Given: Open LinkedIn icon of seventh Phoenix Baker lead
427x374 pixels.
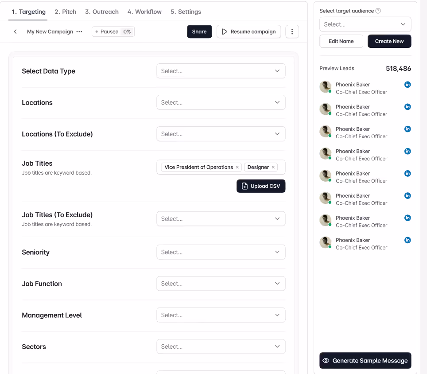Looking at the screenshot, I should [x=408, y=218].
